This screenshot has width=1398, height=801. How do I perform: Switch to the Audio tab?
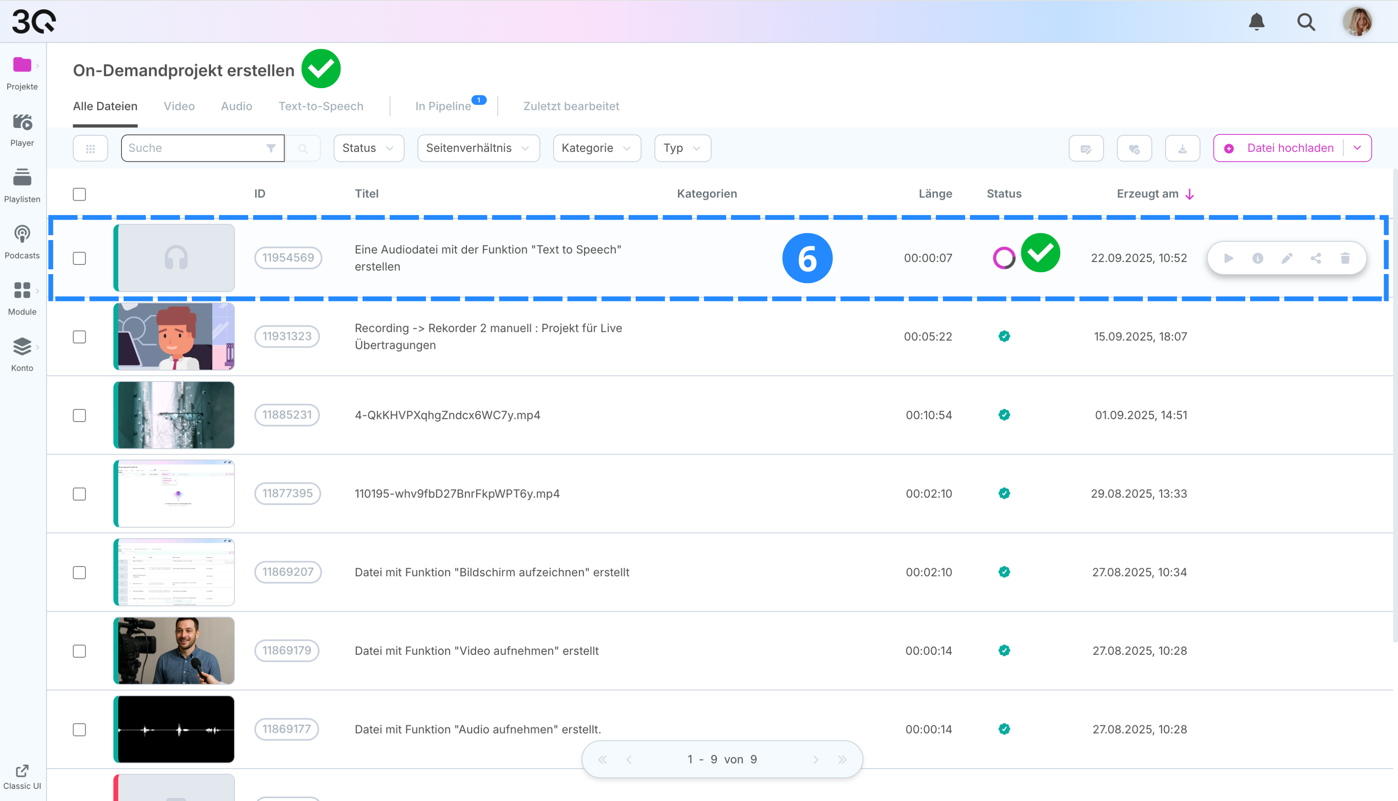point(236,106)
